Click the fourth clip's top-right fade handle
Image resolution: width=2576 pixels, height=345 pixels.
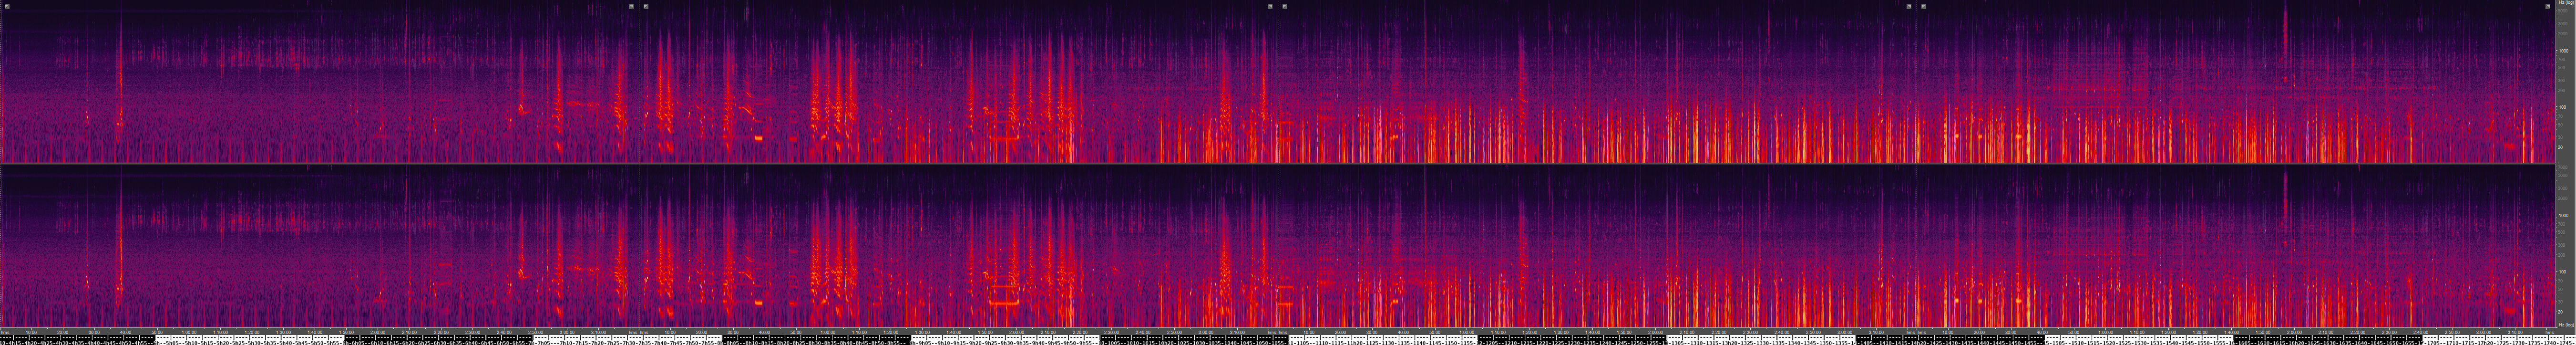(x=2548, y=6)
